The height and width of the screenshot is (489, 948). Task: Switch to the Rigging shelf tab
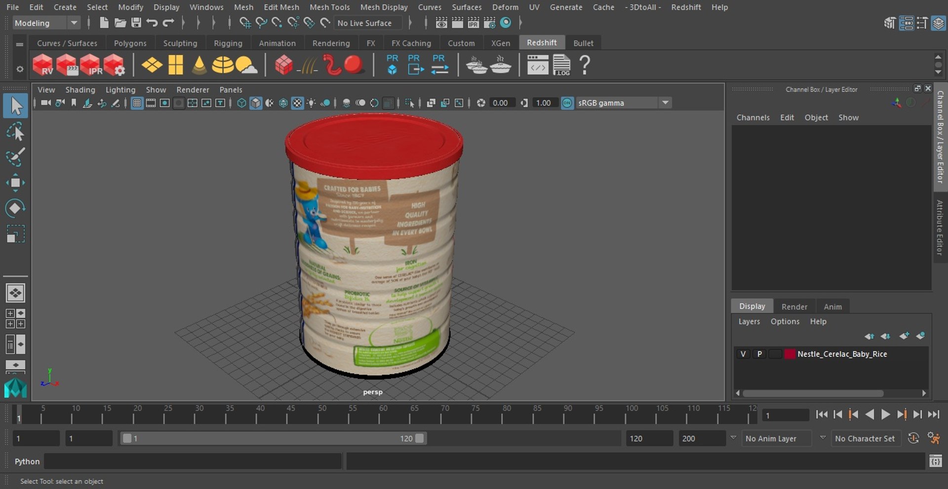tap(228, 43)
